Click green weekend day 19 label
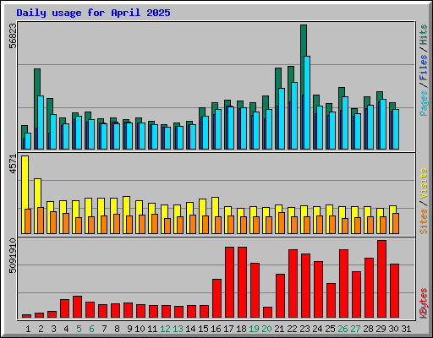 pos(254,329)
